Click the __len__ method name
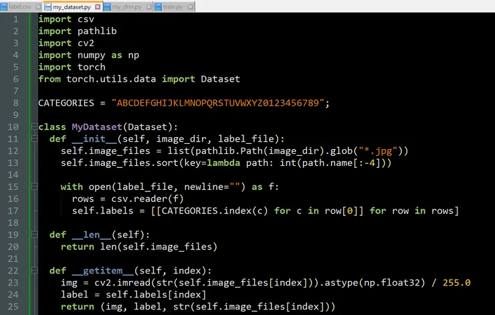 [92, 235]
